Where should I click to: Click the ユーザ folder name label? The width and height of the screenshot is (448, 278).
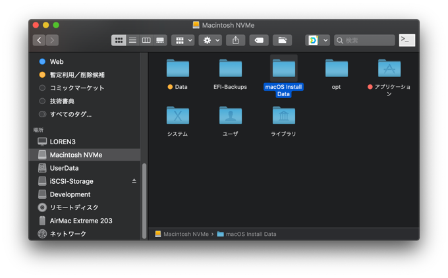click(231, 134)
